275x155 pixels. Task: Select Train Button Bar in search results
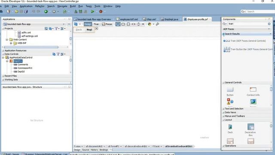(x=247, y=50)
